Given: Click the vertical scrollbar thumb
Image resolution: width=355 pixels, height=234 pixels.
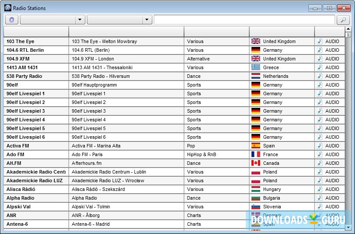Looking at the screenshot, I should coord(348,35).
